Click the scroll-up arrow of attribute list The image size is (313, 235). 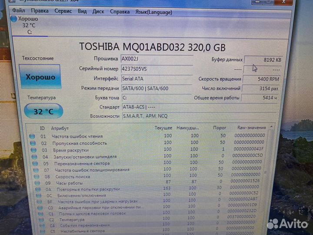[271, 127]
